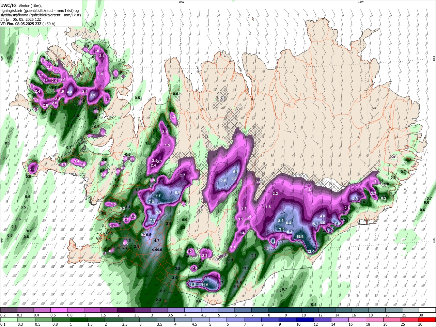Click the lightest green 0.1 swatch on rain scale

tap(9, 320)
